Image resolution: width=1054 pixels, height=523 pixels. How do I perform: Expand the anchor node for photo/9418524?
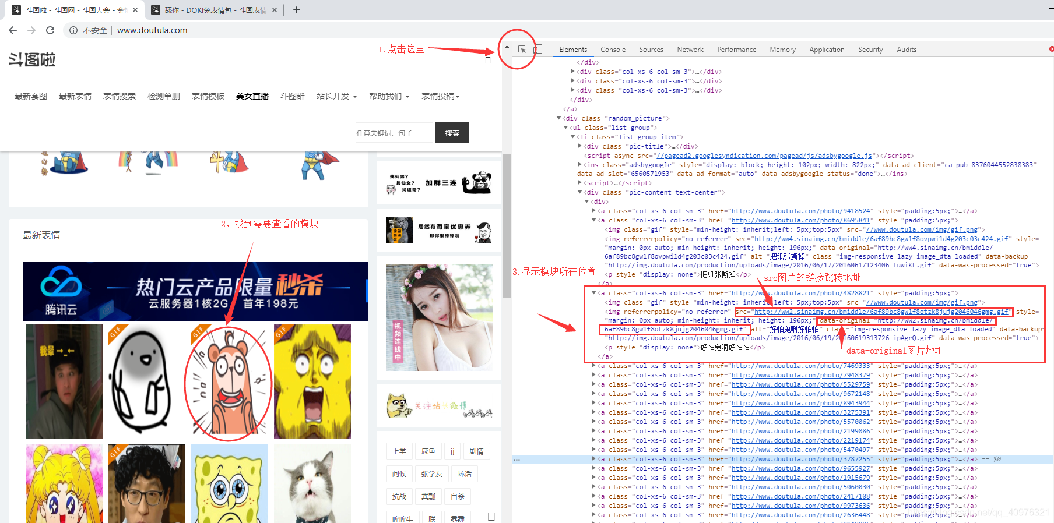tap(593, 211)
